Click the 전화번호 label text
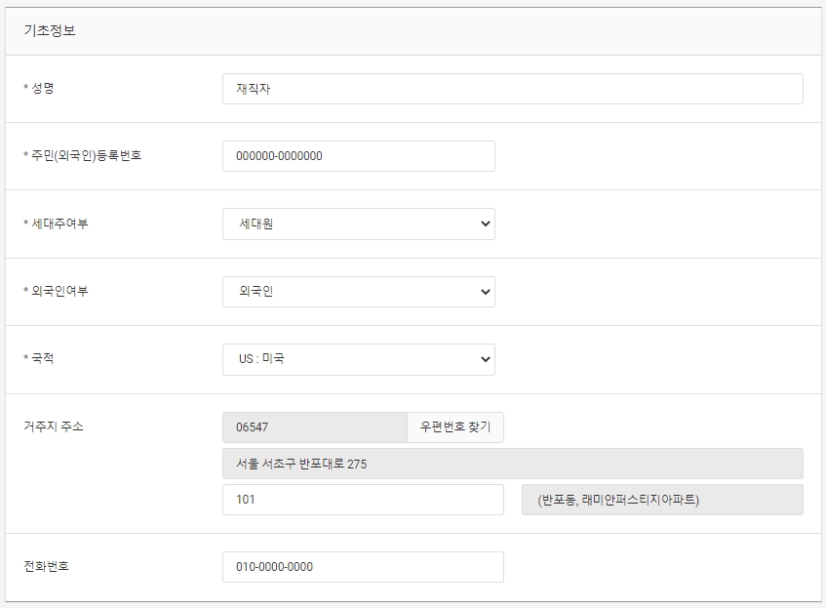Viewport: 826px width, 608px height. tap(47, 566)
